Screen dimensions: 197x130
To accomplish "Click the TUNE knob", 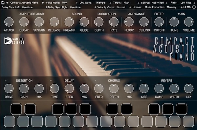I will click(174, 22).
